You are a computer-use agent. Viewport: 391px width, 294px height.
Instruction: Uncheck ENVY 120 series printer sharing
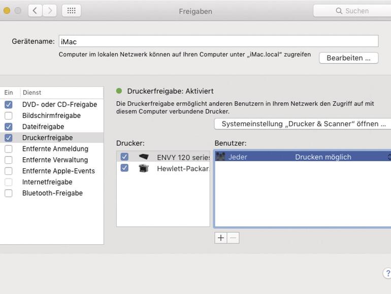124,157
